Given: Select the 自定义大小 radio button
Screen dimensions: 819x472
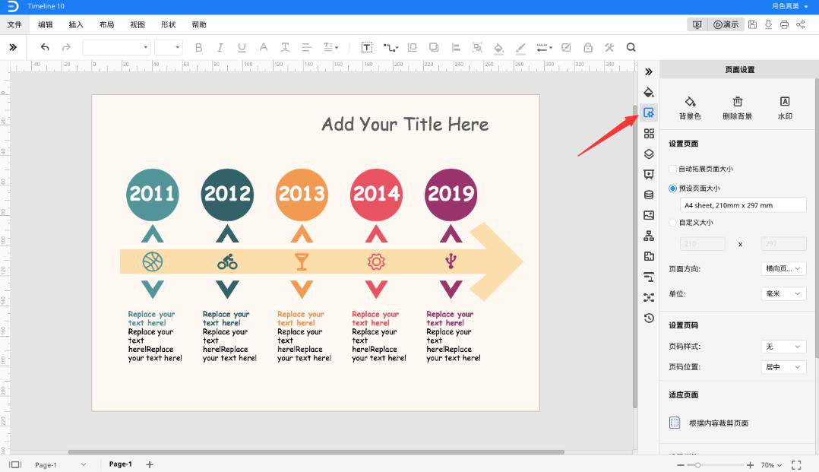Looking at the screenshot, I should click(x=673, y=222).
